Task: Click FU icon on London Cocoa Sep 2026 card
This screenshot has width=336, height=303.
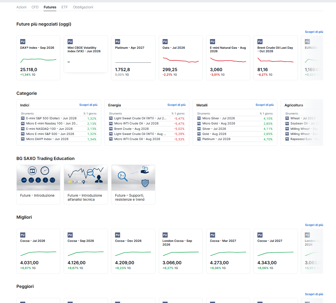Action: (x=165, y=235)
